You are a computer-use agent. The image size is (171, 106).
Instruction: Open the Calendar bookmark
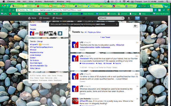coord(100,14)
